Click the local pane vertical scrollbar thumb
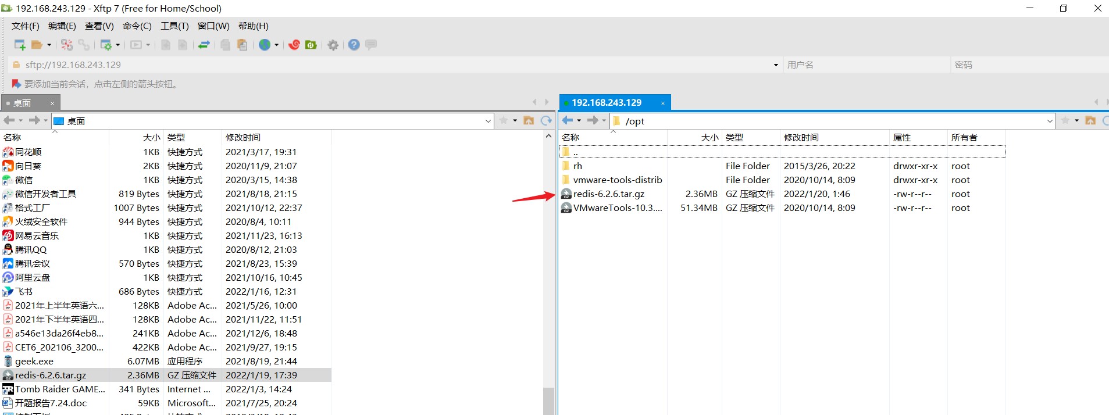 (548, 401)
